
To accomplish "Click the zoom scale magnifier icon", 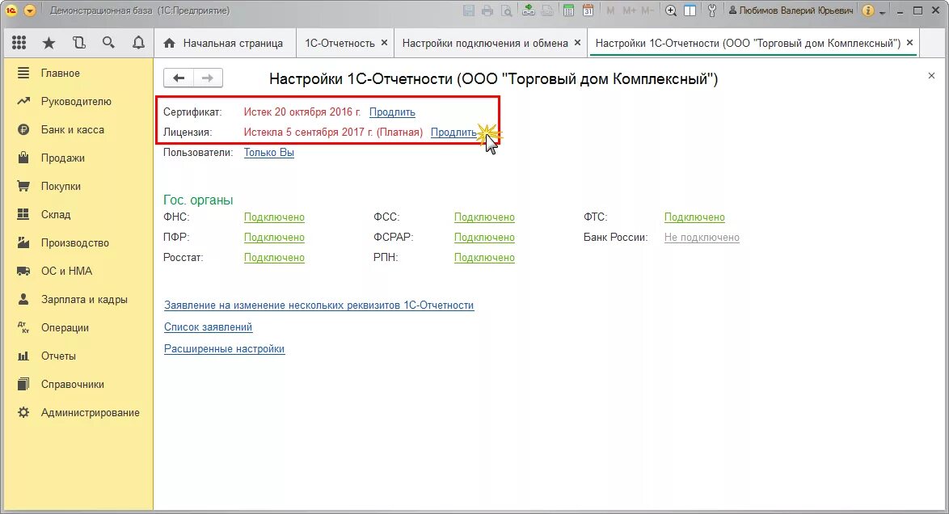I will click(671, 11).
